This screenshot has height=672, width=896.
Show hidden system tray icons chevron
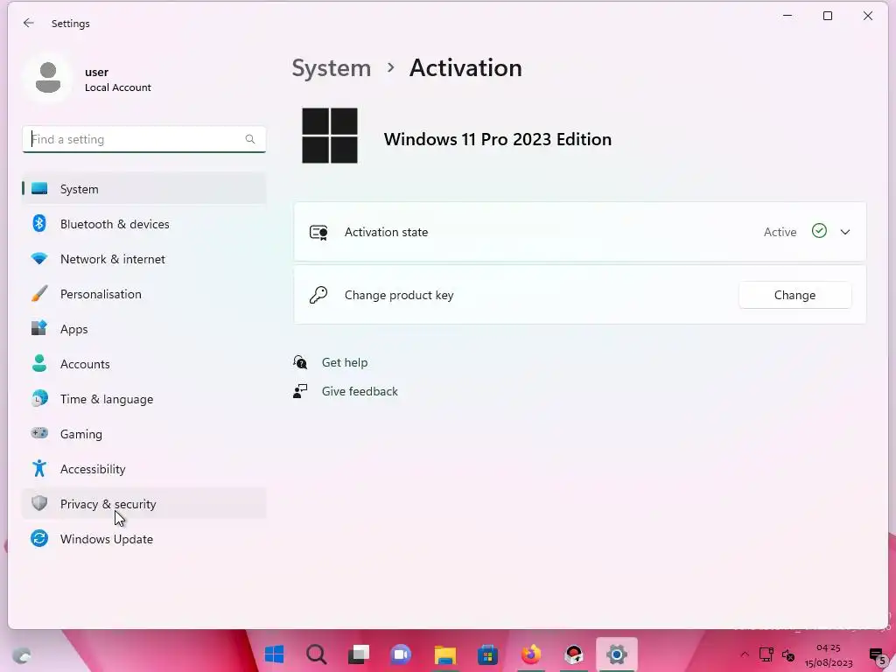click(745, 654)
